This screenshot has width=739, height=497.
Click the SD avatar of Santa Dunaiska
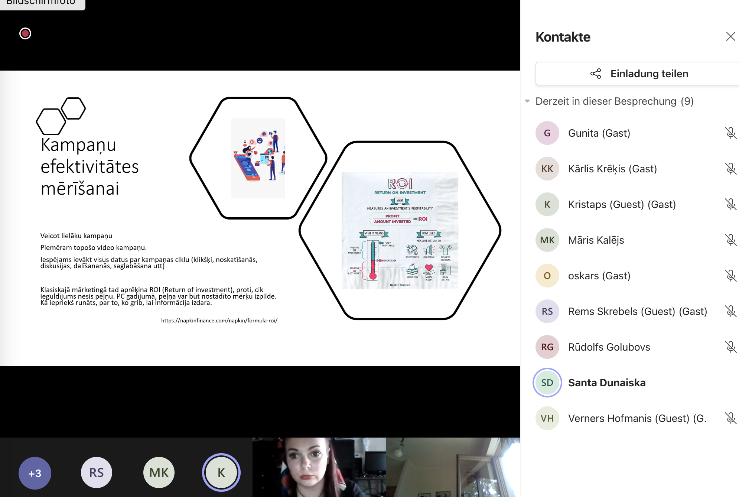pos(547,383)
